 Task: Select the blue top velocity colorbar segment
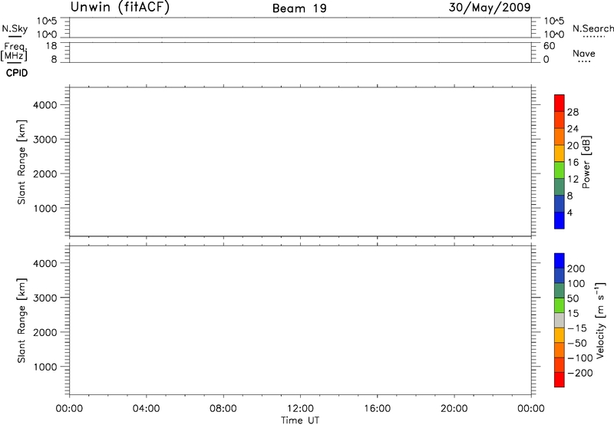(x=560, y=261)
